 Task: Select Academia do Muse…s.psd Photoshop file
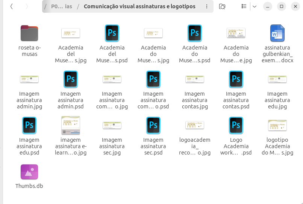click(x=195, y=33)
